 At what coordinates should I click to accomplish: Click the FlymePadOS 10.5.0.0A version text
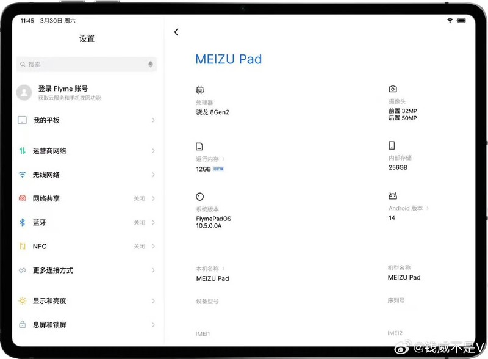(213, 222)
